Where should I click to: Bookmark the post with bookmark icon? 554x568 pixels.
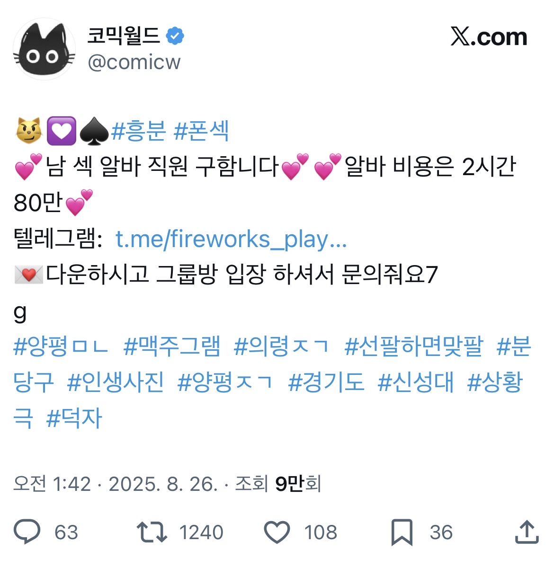(x=402, y=532)
